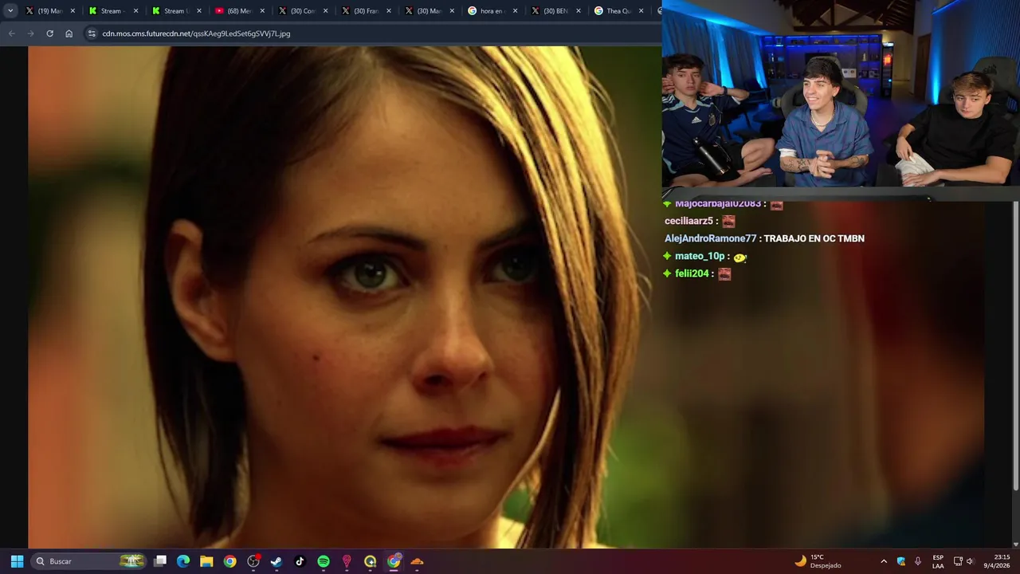Close the "(19) Mar" X tab
Viewport: 1020px width, 574px height.
(x=73, y=11)
